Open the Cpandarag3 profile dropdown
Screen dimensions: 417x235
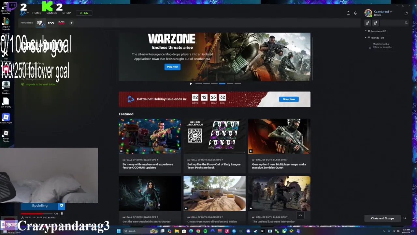coord(383,12)
